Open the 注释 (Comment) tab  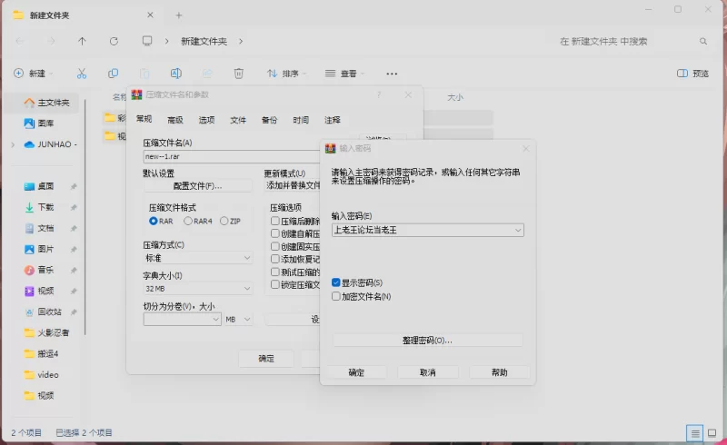(x=333, y=120)
